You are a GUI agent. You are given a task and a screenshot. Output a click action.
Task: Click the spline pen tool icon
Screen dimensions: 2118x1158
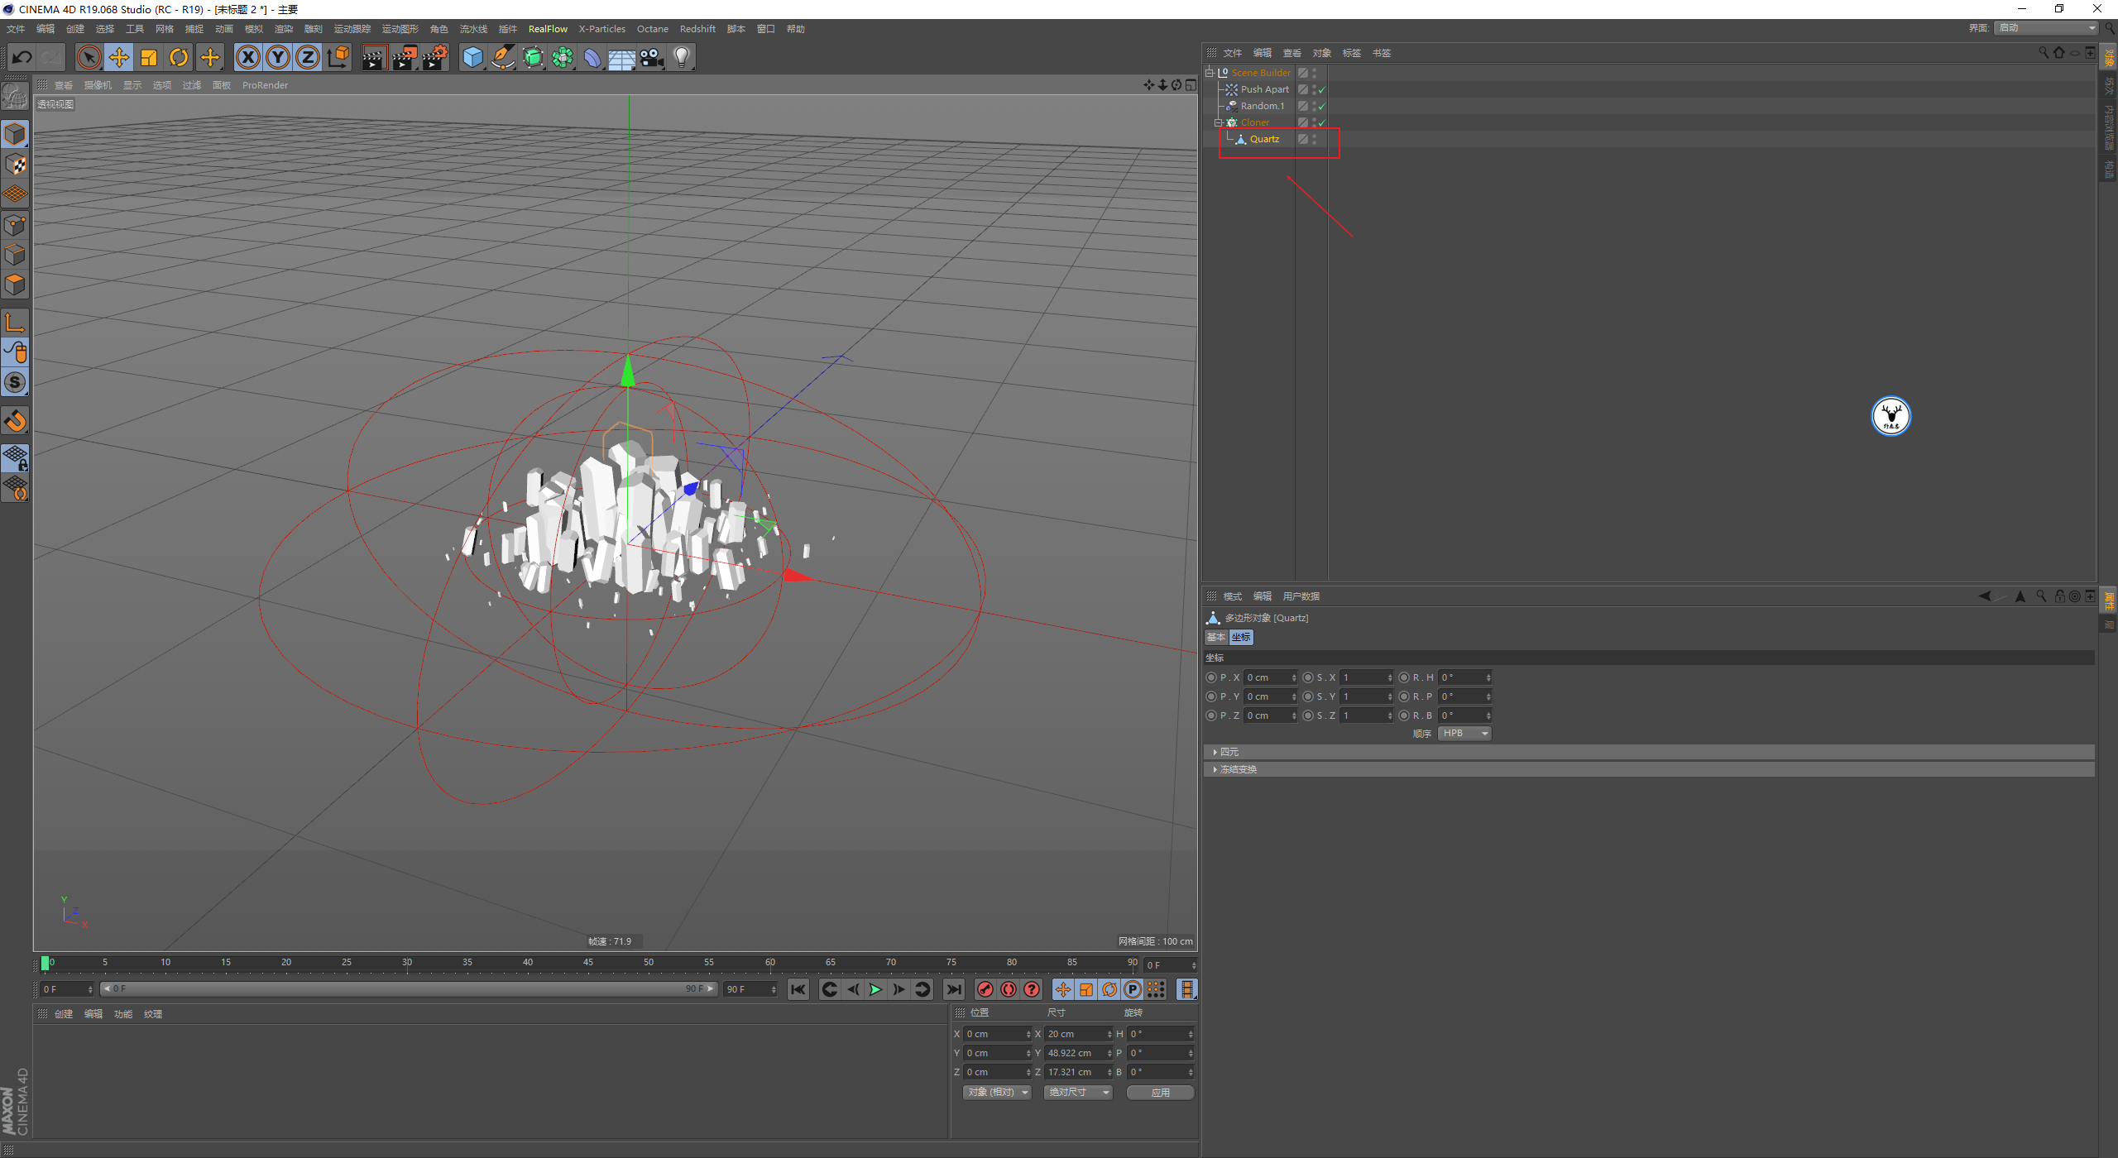click(502, 57)
